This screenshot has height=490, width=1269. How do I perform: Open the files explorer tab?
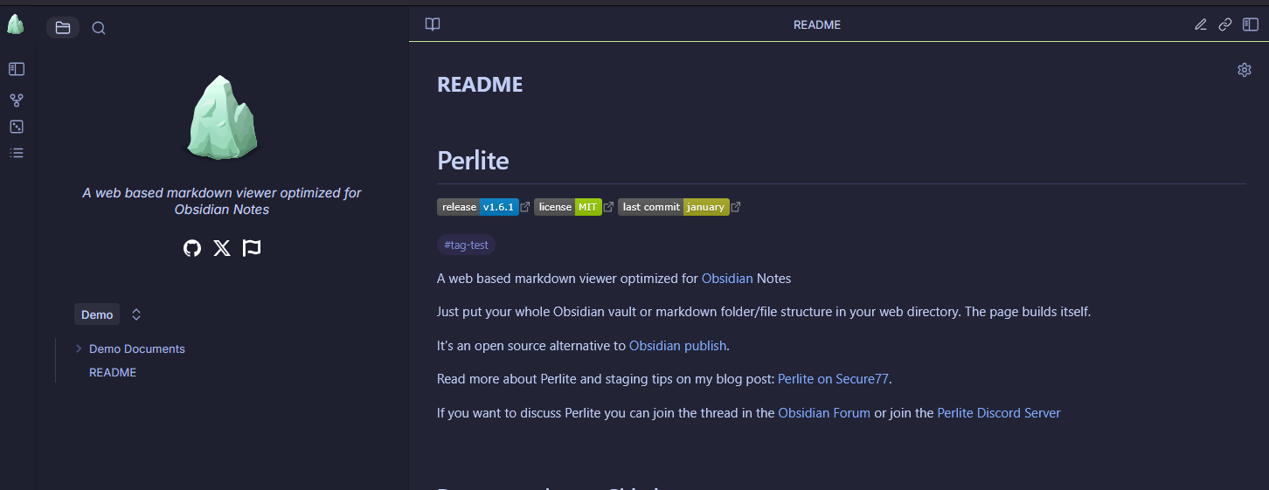click(x=63, y=28)
